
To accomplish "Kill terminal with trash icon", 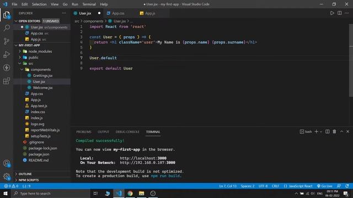I will 335,131.
